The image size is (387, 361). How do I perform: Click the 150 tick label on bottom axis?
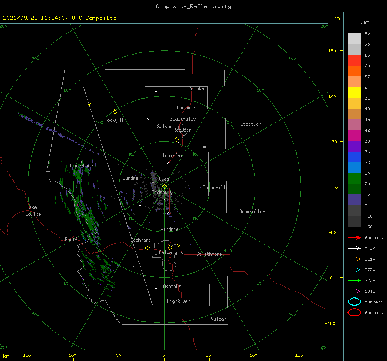299,355
